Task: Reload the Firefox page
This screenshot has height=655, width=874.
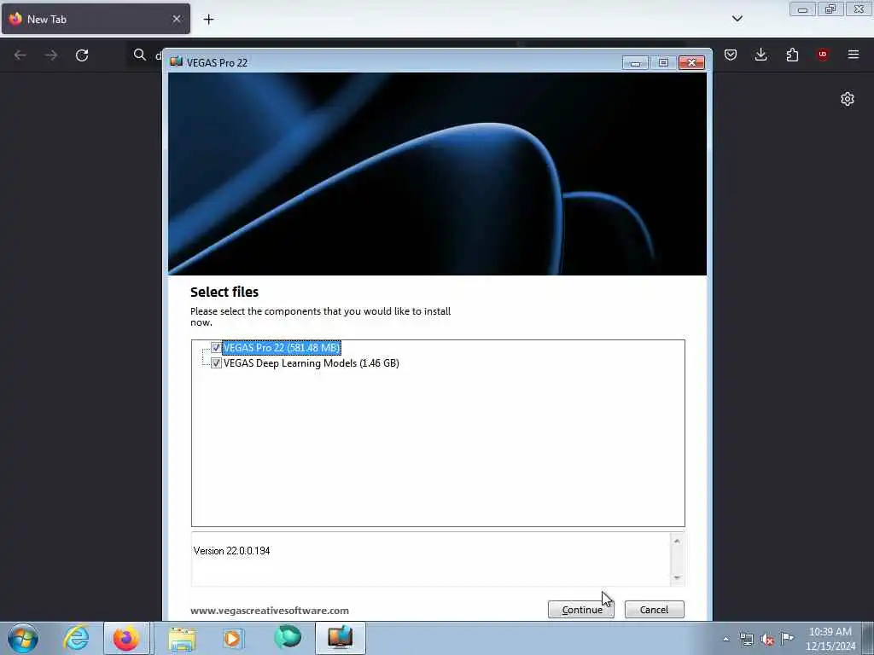Action: 82,55
